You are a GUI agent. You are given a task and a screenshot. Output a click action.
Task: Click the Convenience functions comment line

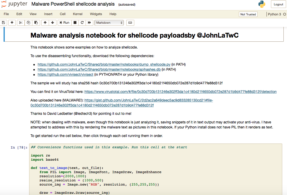click(109, 147)
